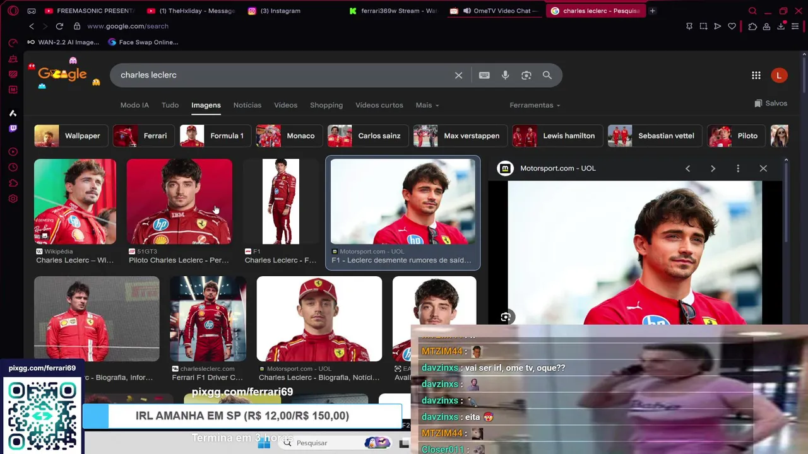Reload the page with the refresh icon
This screenshot has width=808, height=454.
[59, 26]
